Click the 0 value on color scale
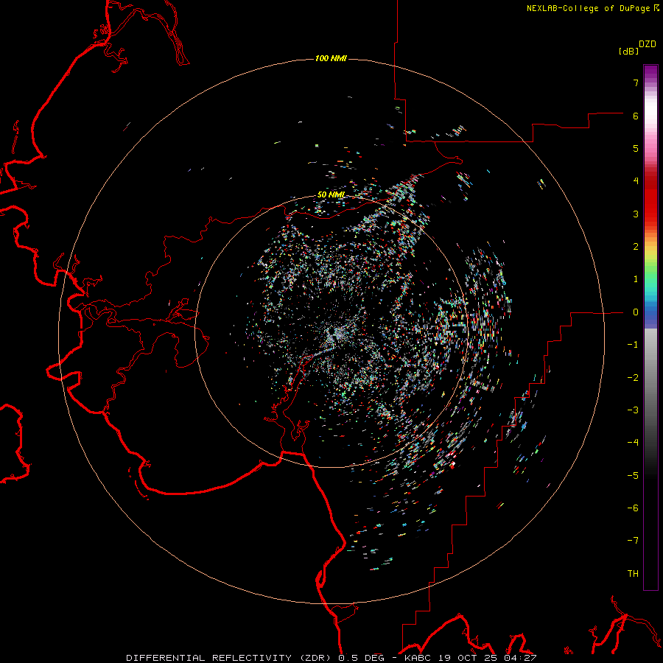Viewport: 663px width, 663px height. [636, 312]
